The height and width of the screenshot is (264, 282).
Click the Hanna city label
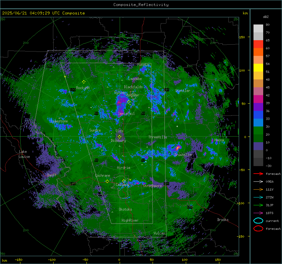point(219,140)
